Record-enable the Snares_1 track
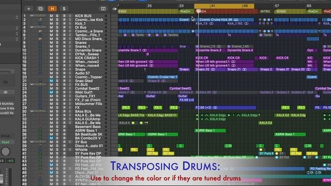The height and width of the screenshot is (186, 331). point(64,47)
